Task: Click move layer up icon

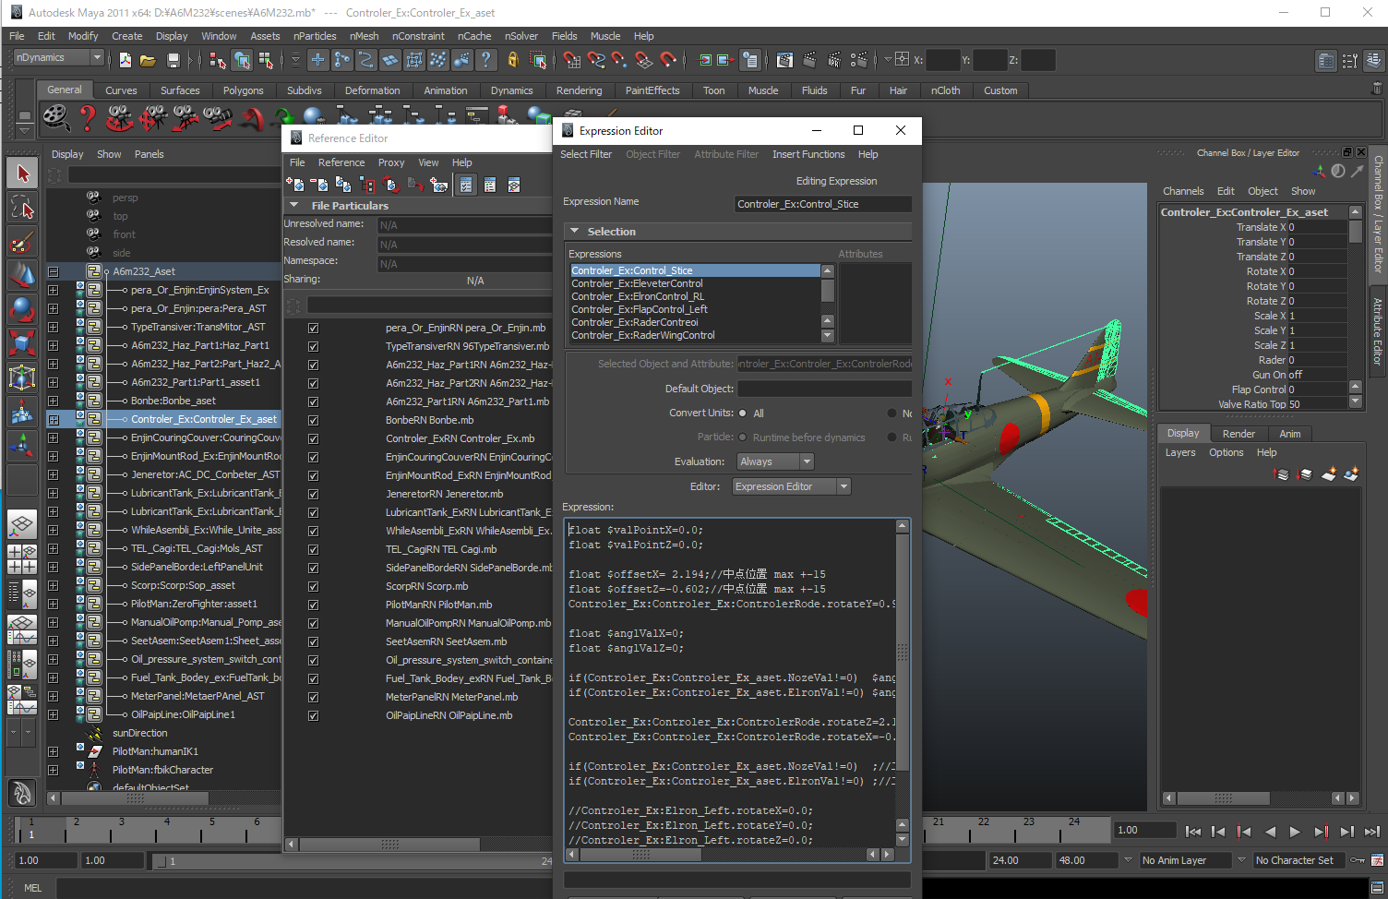Action: pos(1281,474)
